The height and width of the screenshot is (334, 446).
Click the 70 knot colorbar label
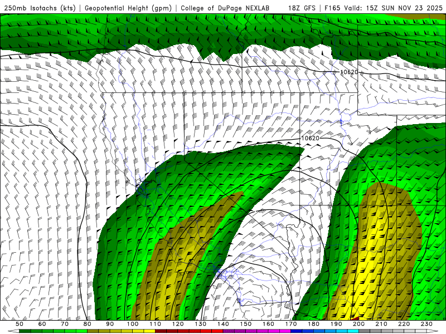pos(65,324)
